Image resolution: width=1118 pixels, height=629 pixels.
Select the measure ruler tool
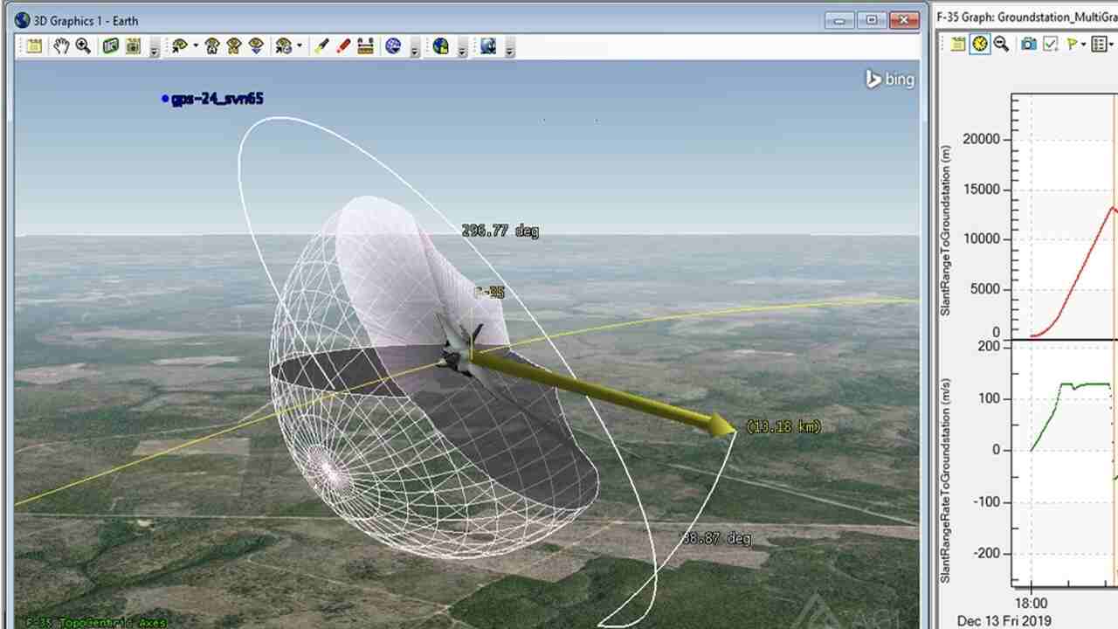tap(366, 46)
